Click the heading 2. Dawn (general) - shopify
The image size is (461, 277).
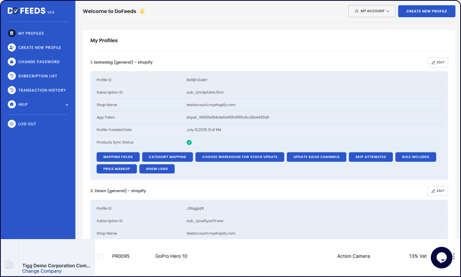[x=118, y=191]
